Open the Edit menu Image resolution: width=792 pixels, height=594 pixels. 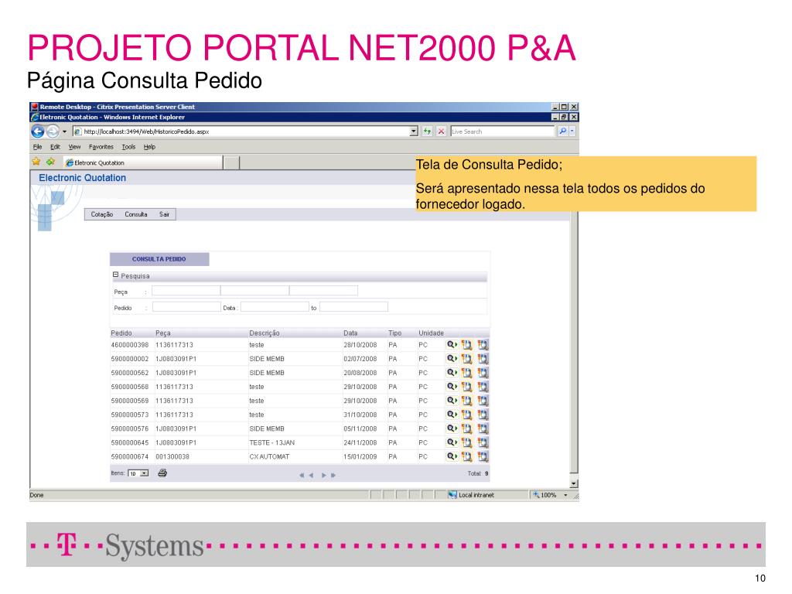tap(55, 147)
